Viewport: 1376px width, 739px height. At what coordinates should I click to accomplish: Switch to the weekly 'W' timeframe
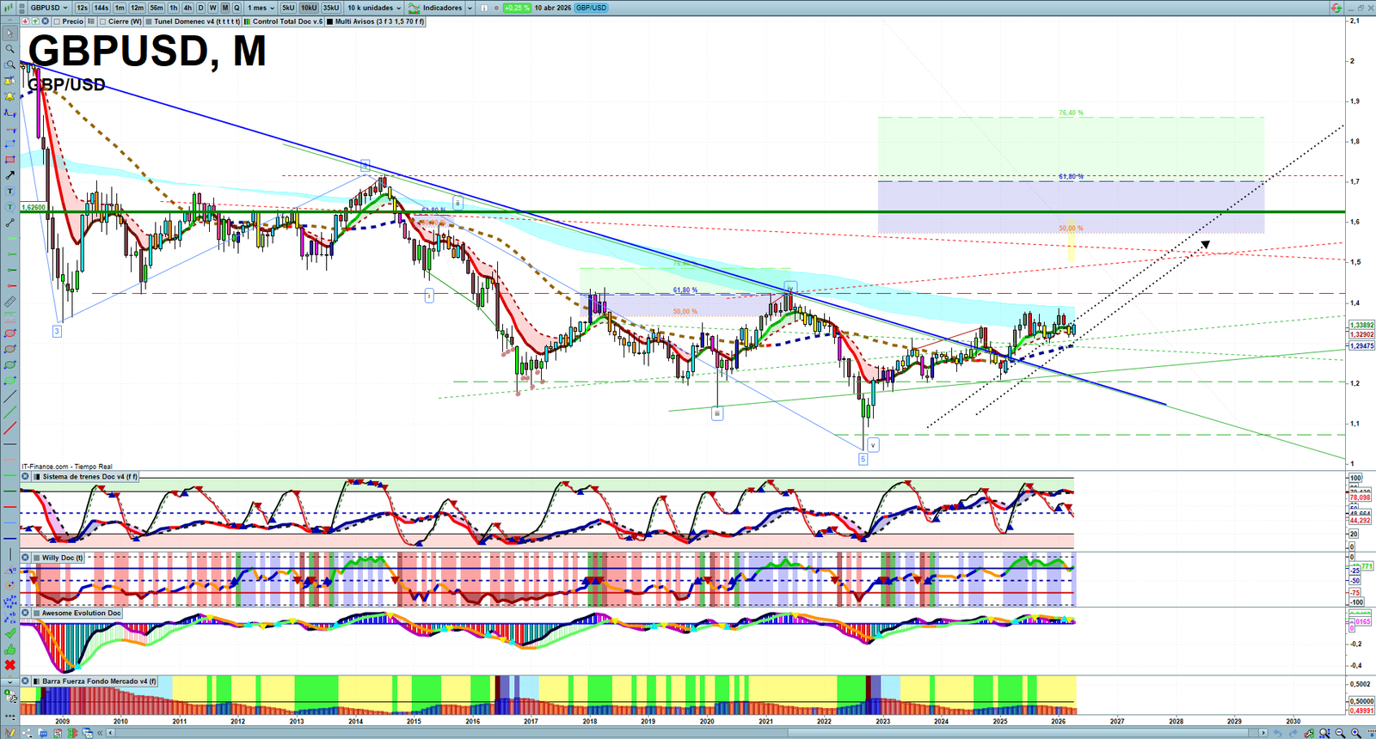tap(213, 8)
